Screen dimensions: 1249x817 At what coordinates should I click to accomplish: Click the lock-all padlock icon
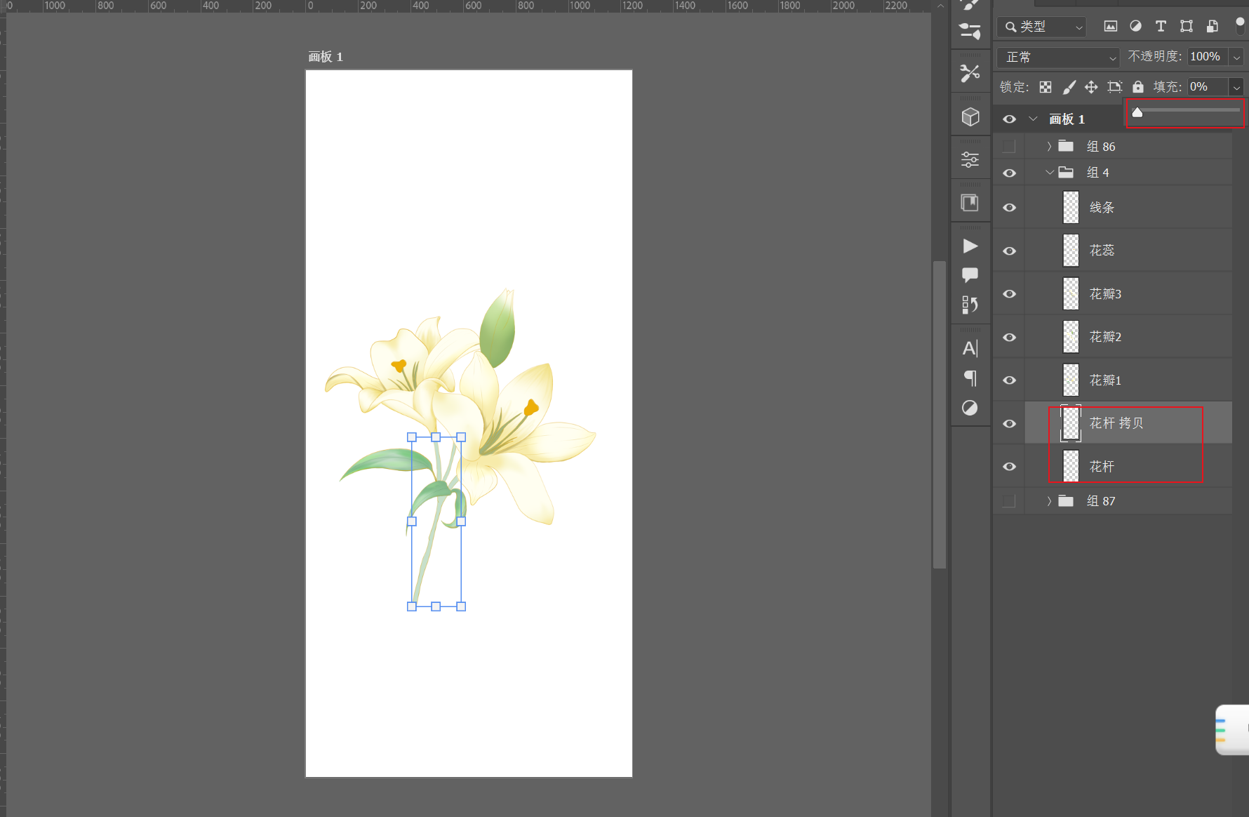point(1138,87)
